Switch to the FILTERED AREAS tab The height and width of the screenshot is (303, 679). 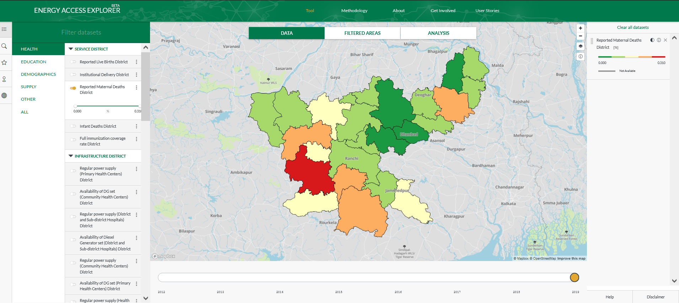tap(362, 33)
